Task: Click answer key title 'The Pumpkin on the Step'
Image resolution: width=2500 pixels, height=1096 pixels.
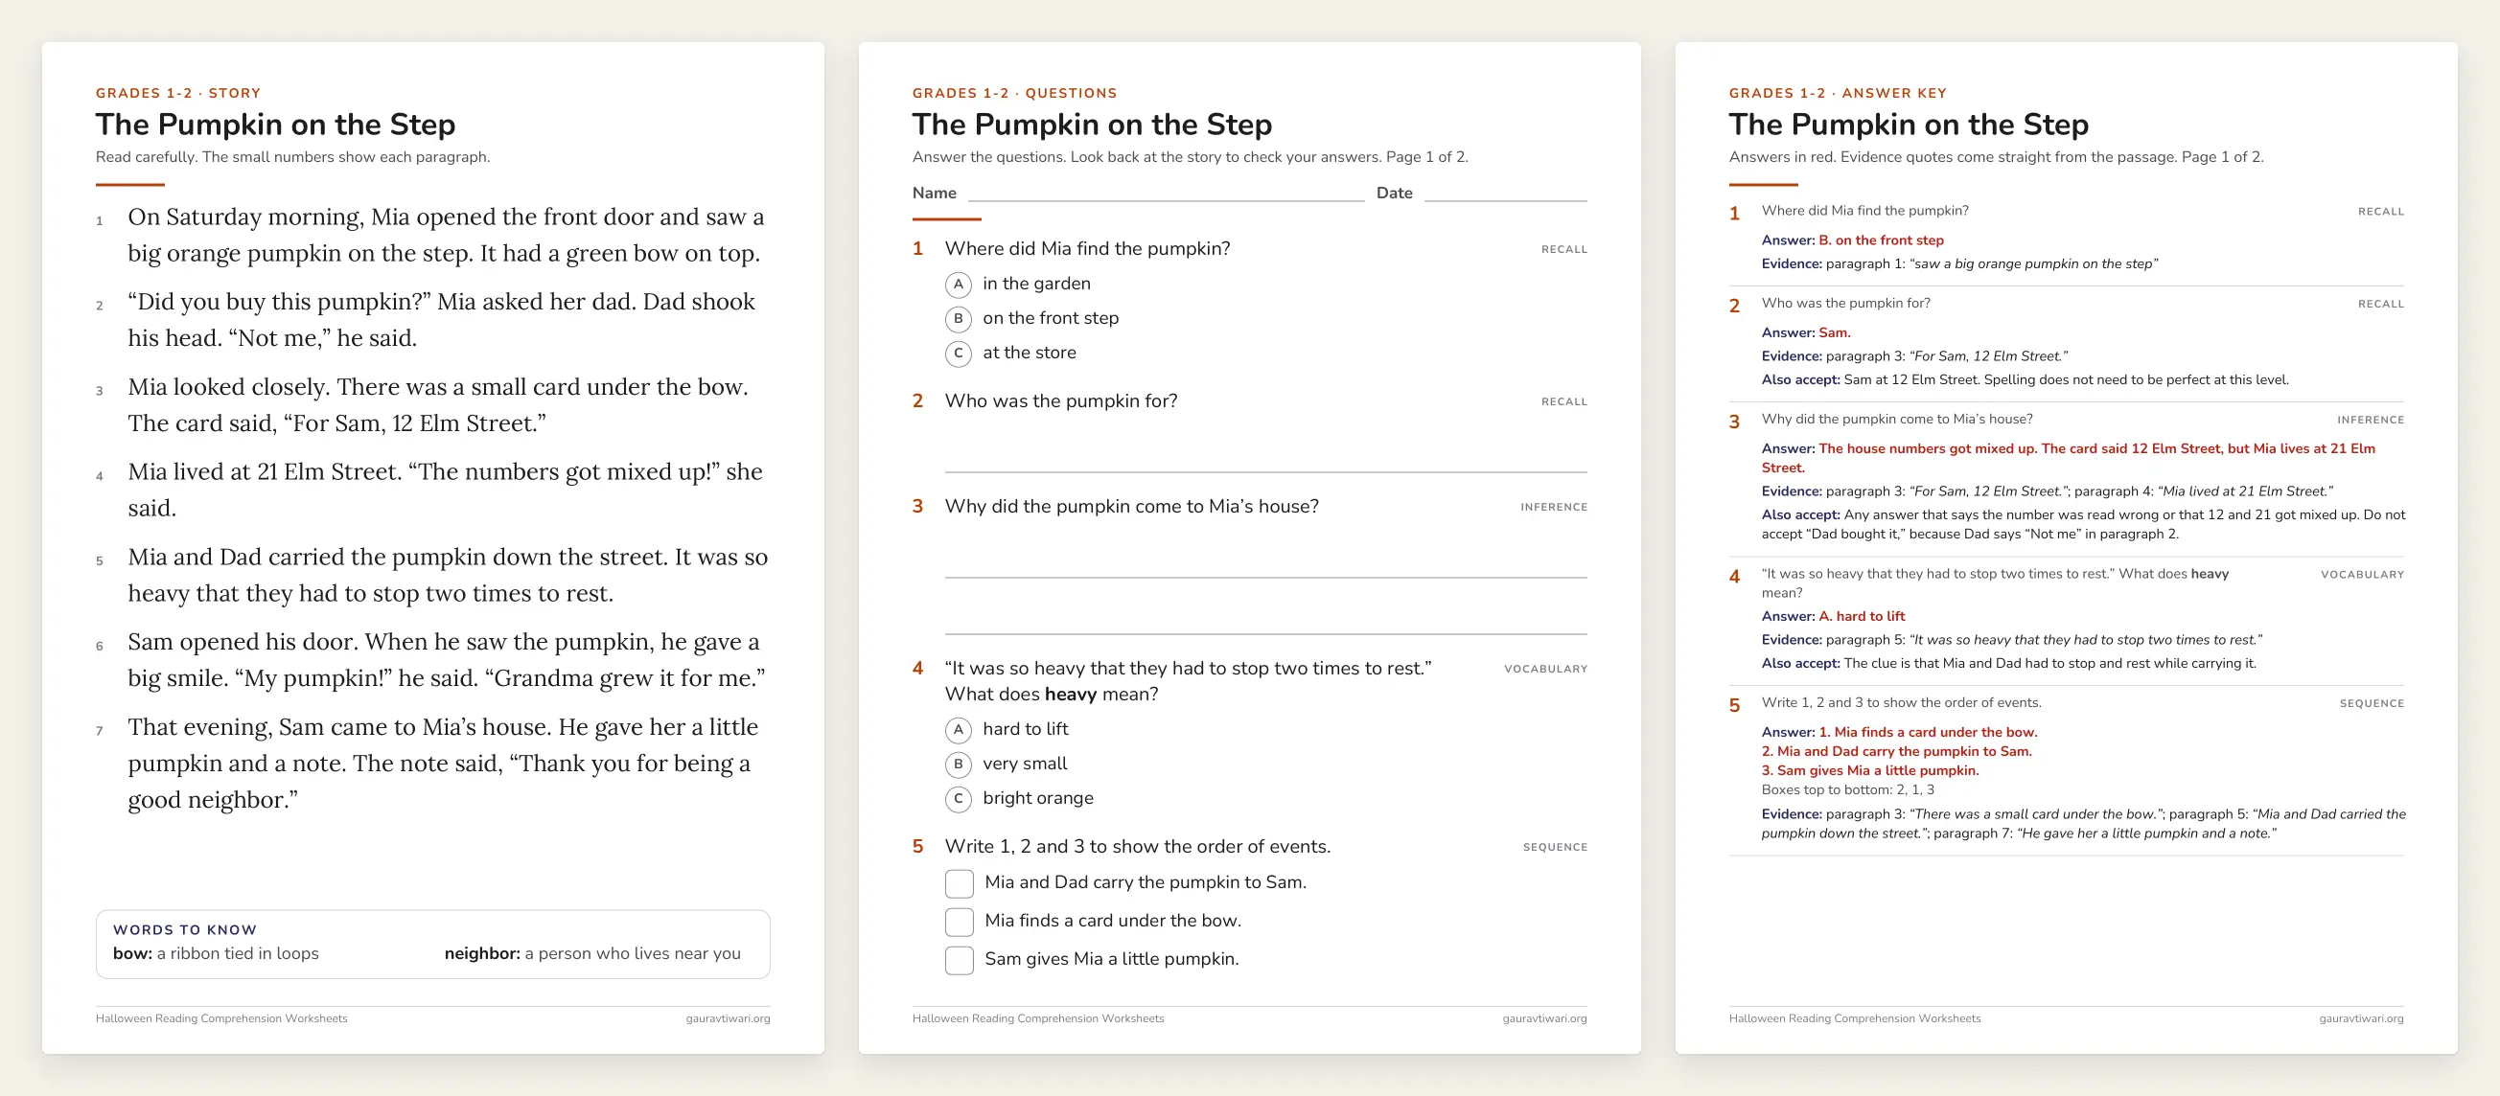Action: 1908,125
